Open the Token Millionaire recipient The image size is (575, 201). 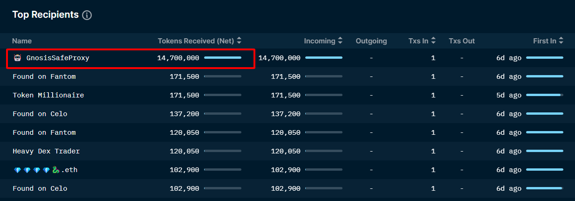(48, 95)
